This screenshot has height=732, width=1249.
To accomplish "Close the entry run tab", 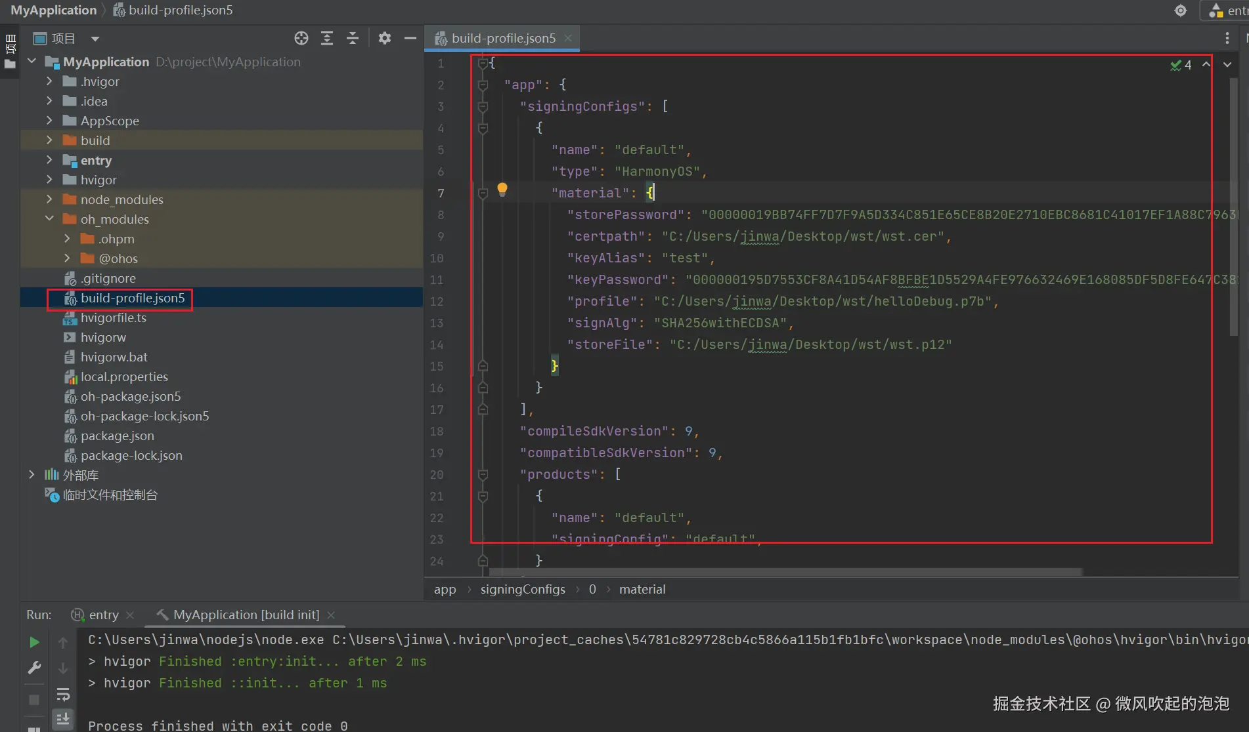I will pos(130,615).
